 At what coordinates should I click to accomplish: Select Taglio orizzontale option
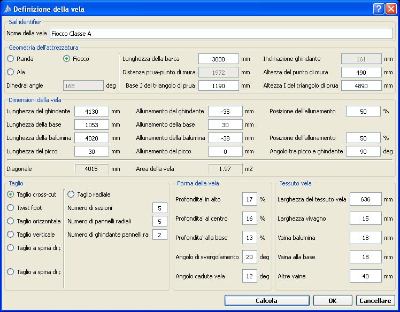pos(11,221)
